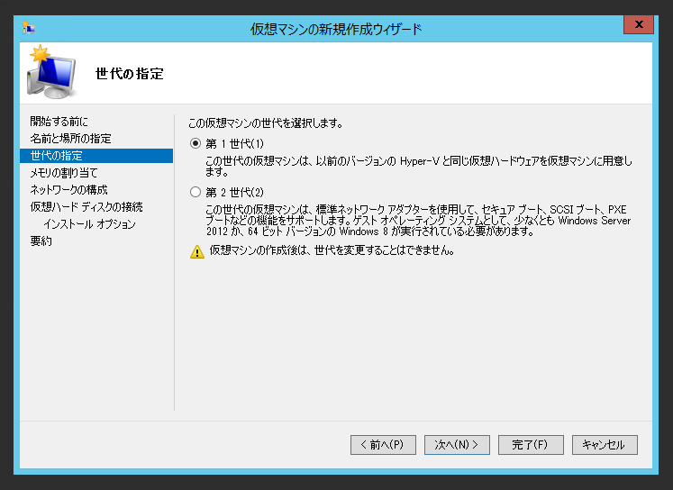This screenshot has height=490, width=673.
Task: Open the 開始する前に step
Action: click(59, 122)
